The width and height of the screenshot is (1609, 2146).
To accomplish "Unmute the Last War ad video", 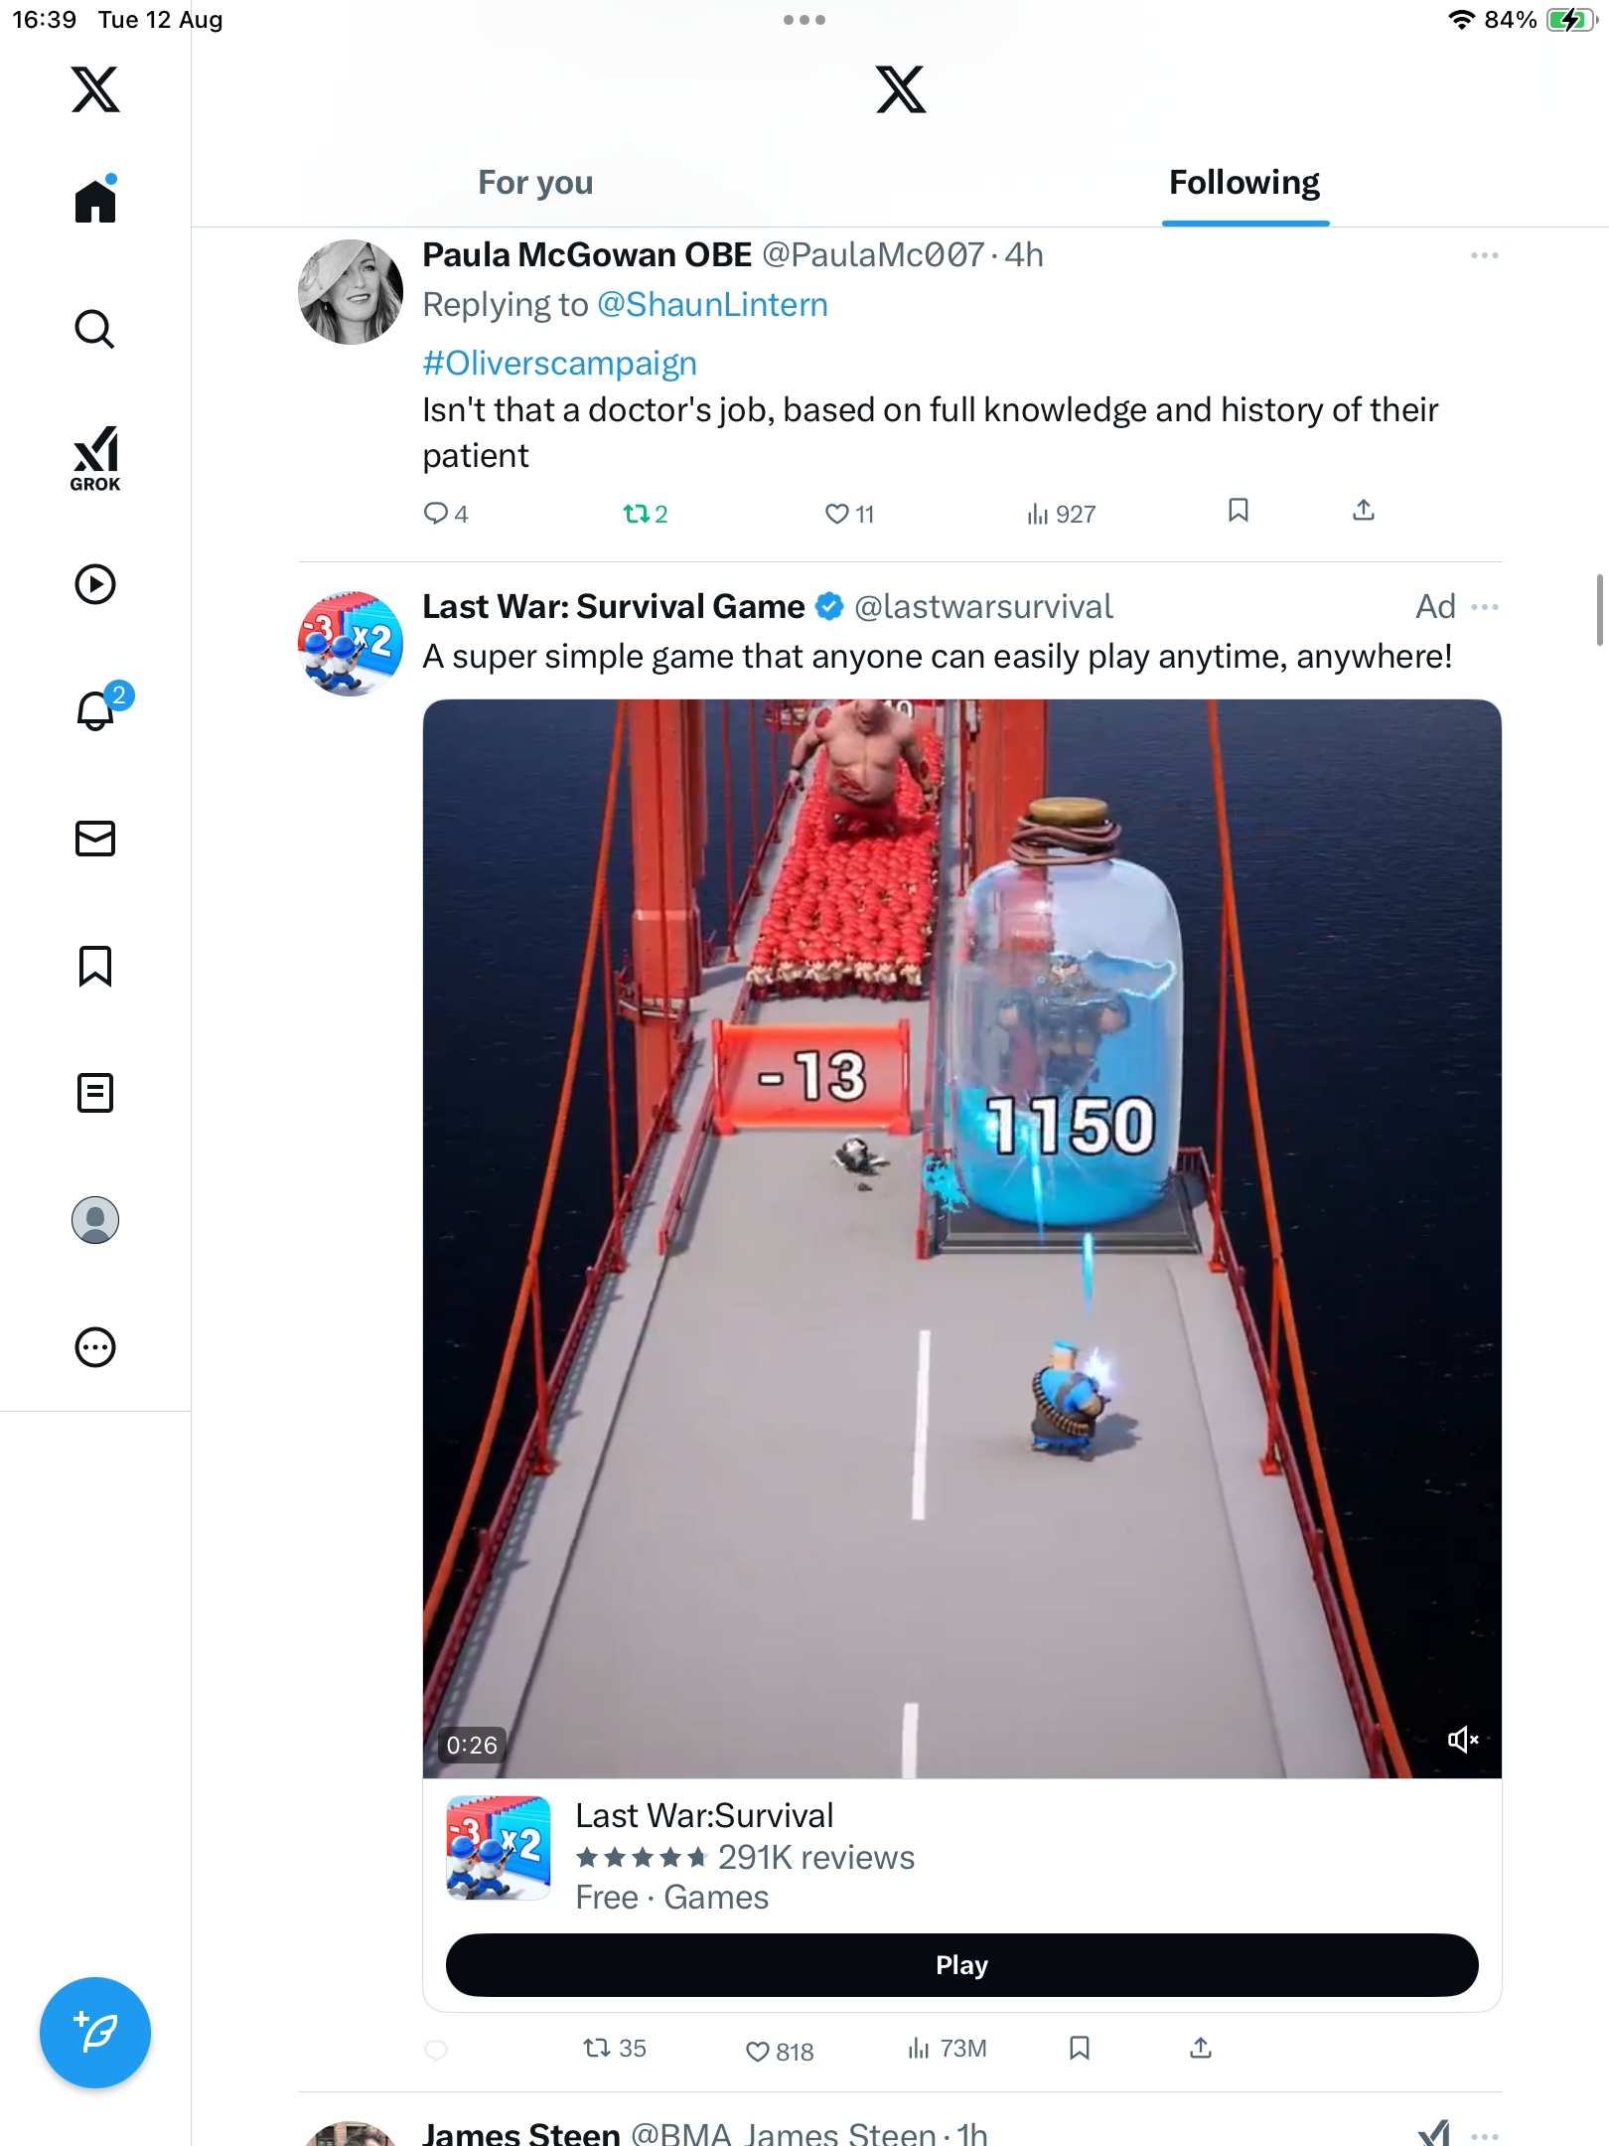I will [1463, 1740].
